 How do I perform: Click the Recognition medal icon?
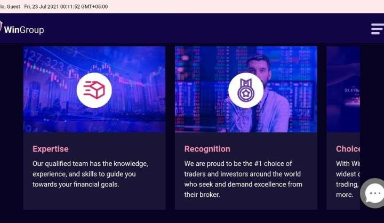(246, 90)
